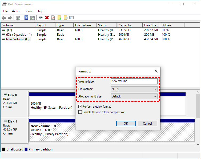This screenshot has height=159, width=201.
Task: Click the Properties checkmark page icon
Action: (53, 18)
